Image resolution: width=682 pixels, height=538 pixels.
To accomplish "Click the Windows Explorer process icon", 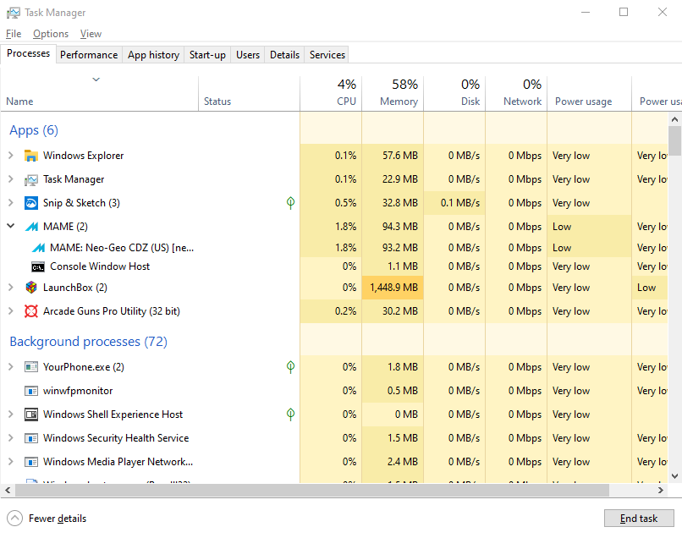I will pos(31,156).
